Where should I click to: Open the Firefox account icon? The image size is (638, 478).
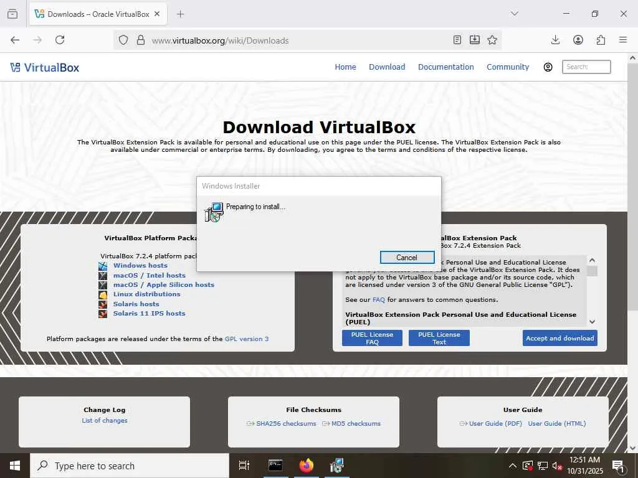(x=578, y=40)
